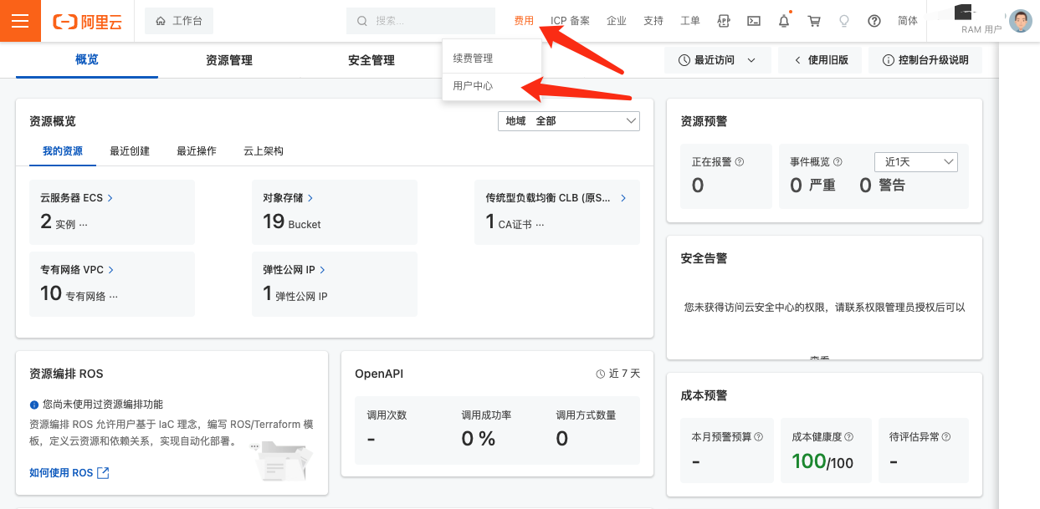Open the help question mark icon

(874, 21)
